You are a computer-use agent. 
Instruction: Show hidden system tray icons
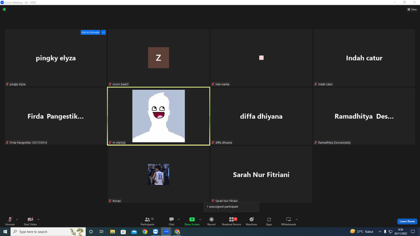click(x=379, y=231)
